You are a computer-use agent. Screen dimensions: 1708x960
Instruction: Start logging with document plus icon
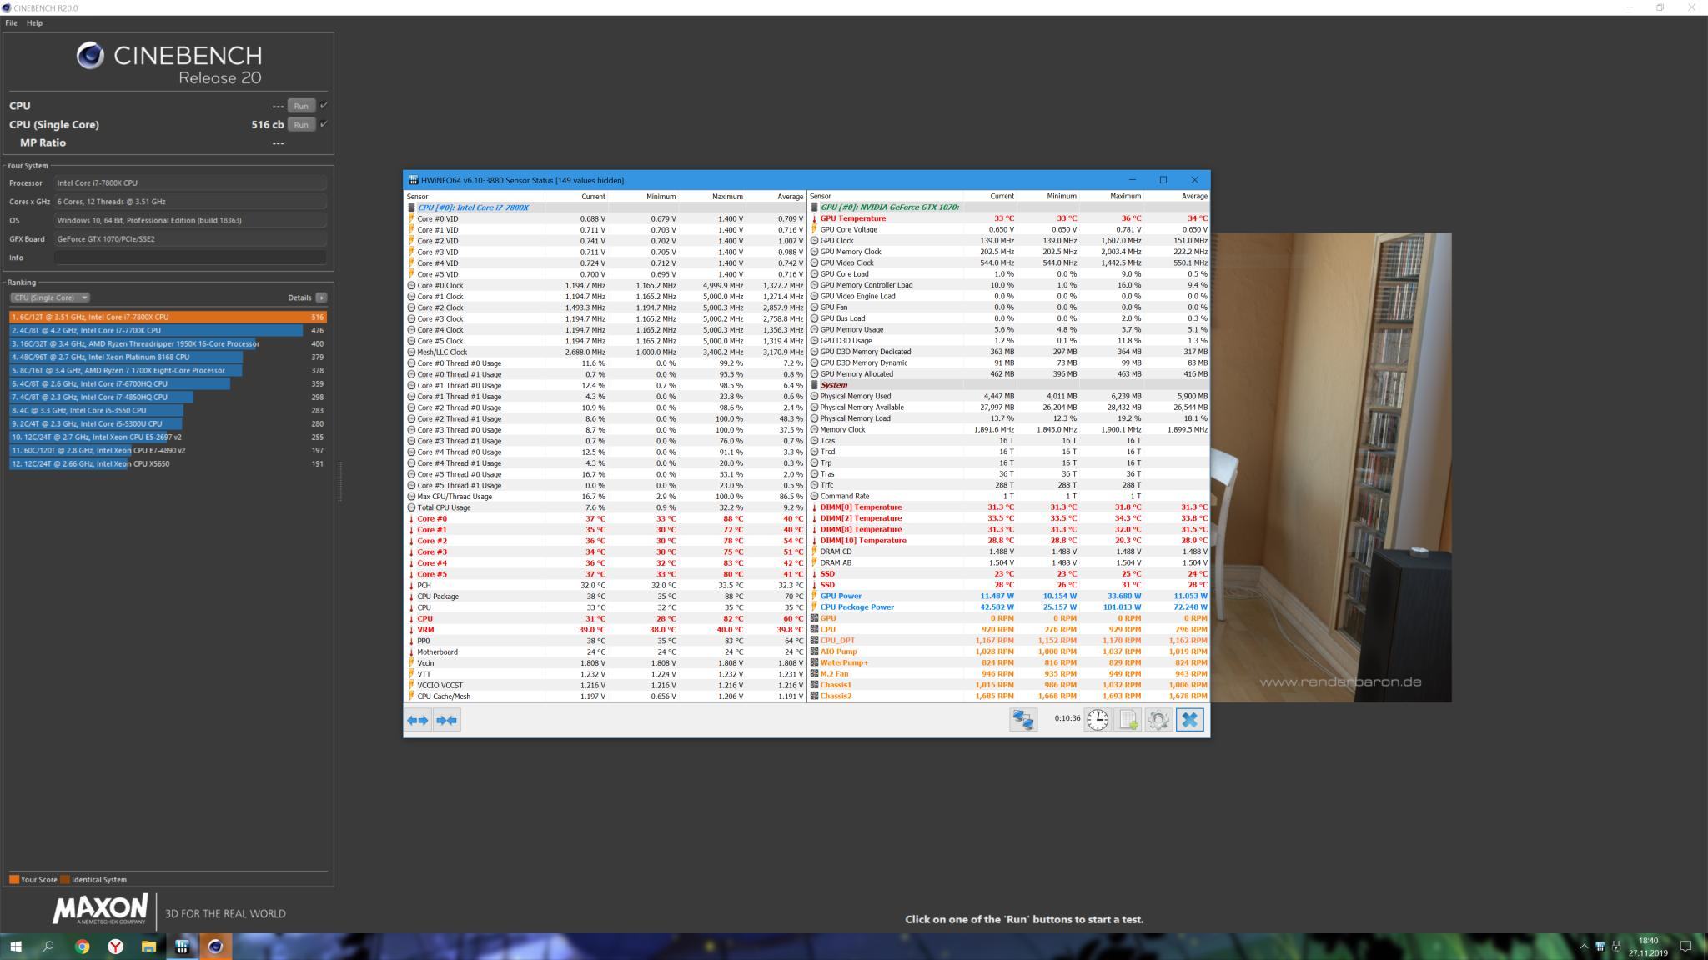1128,720
